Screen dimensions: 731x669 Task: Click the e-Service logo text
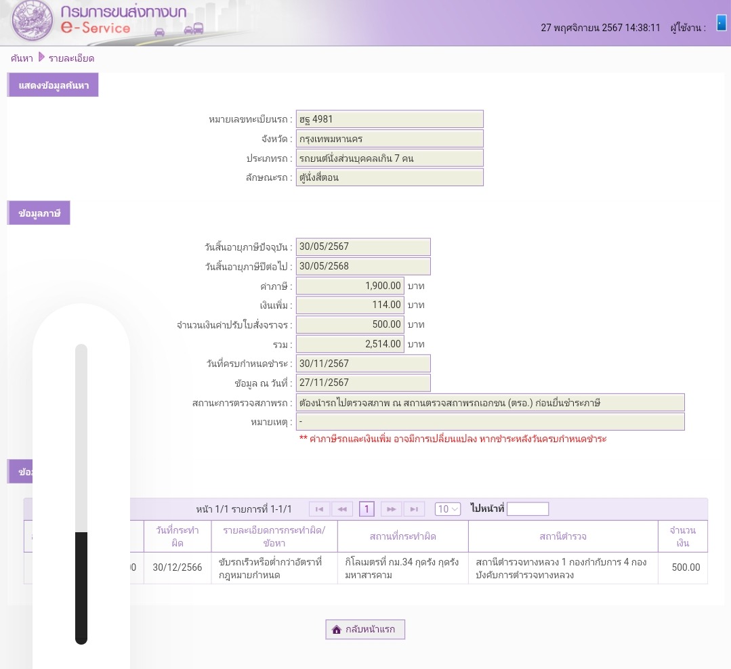96,28
